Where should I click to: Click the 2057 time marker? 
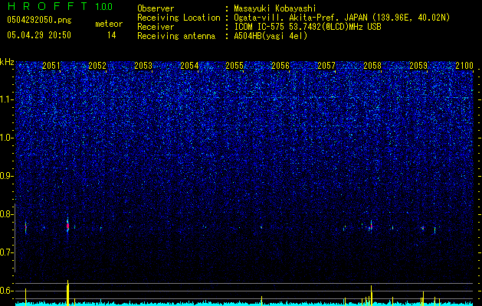point(326,66)
